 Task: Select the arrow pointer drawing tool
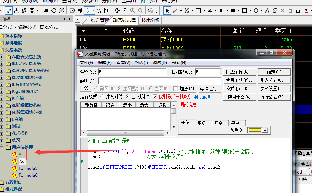tap(167, 10)
